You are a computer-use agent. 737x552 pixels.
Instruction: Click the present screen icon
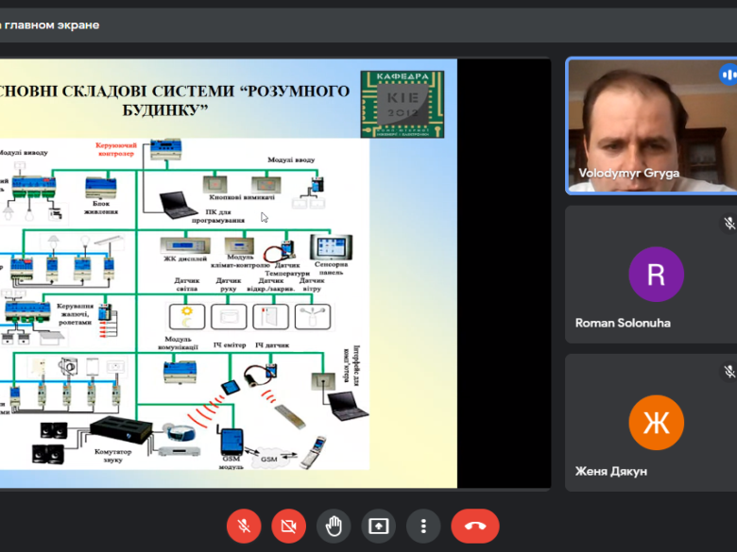378,526
